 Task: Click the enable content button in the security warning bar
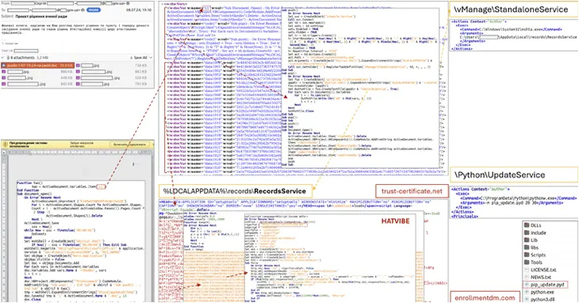tap(129, 144)
